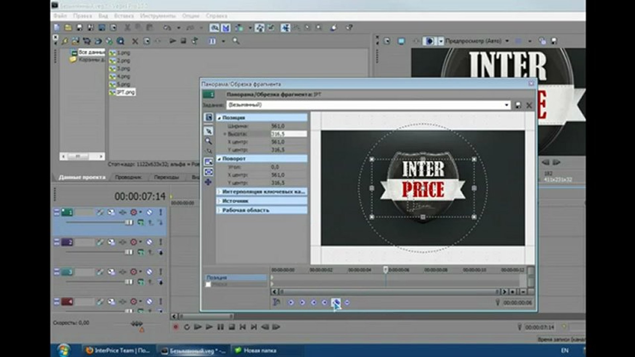635x357 pixels.
Task: Jump to the first keyframe in Pan/Crop
Action: pos(291,302)
